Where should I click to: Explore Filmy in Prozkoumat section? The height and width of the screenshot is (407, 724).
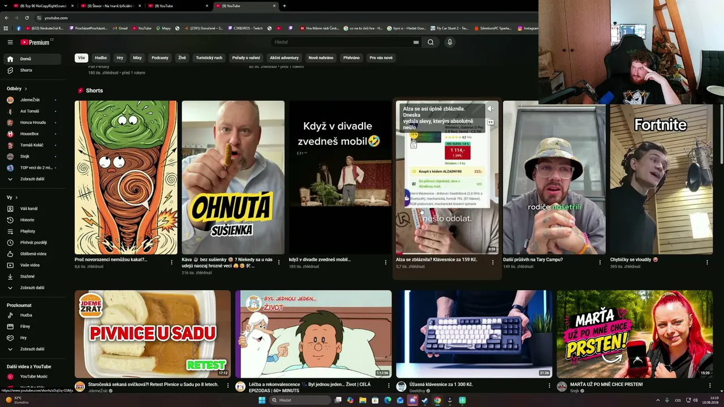pyautogui.click(x=32, y=326)
